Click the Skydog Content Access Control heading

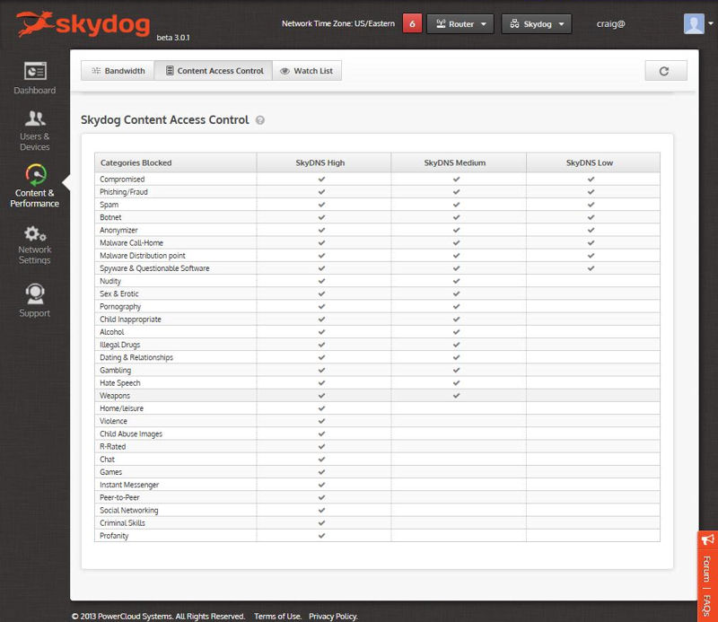(165, 120)
